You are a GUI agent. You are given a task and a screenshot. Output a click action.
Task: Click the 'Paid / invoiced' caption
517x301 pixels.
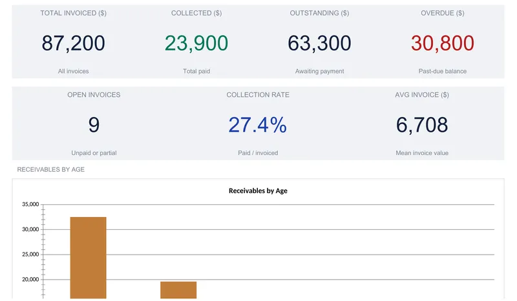click(257, 153)
